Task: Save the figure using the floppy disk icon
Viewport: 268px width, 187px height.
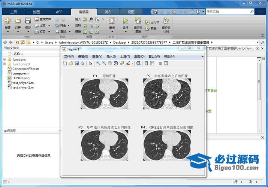Action: (x=76, y=63)
